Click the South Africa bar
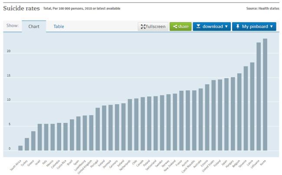Viewport: 282px width, 175px height. point(20,148)
